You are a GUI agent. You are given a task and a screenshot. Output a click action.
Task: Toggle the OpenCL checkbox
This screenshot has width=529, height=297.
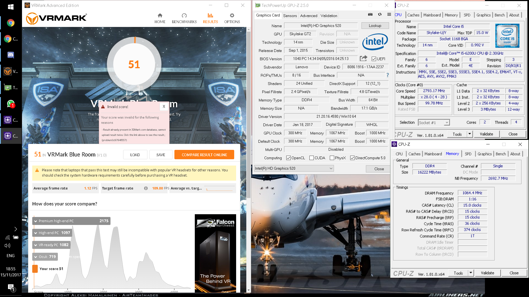[x=288, y=158]
